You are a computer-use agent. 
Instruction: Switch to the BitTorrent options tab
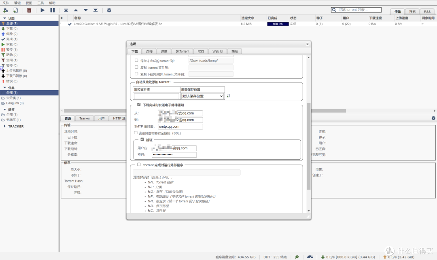coord(182,51)
